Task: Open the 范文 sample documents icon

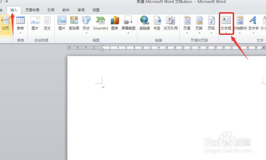Action: tap(47, 20)
